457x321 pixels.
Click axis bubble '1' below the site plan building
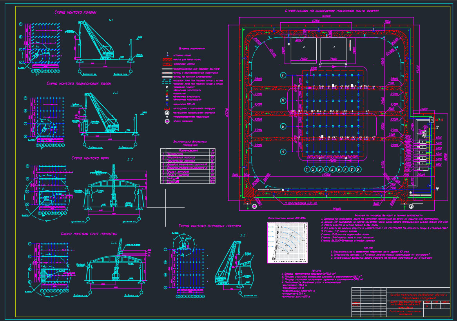point(307,169)
